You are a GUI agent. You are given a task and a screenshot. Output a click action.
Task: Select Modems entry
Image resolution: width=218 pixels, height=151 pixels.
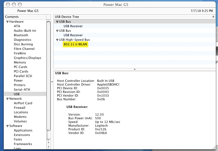coord(20,117)
